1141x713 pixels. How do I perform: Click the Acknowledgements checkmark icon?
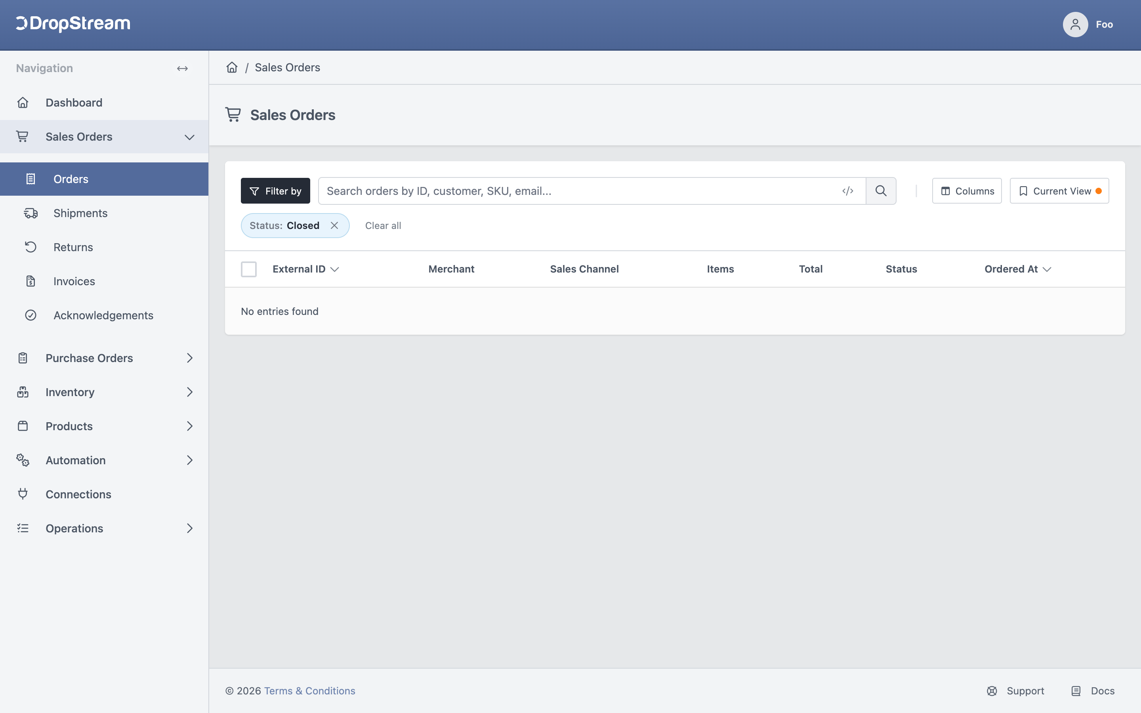pos(31,315)
